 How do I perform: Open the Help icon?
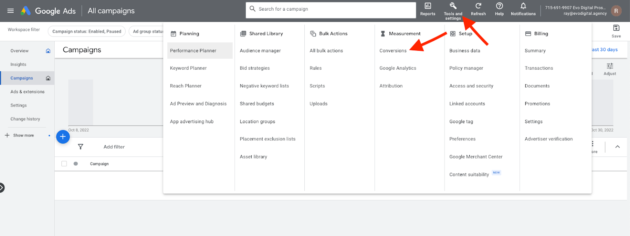[x=499, y=6]
